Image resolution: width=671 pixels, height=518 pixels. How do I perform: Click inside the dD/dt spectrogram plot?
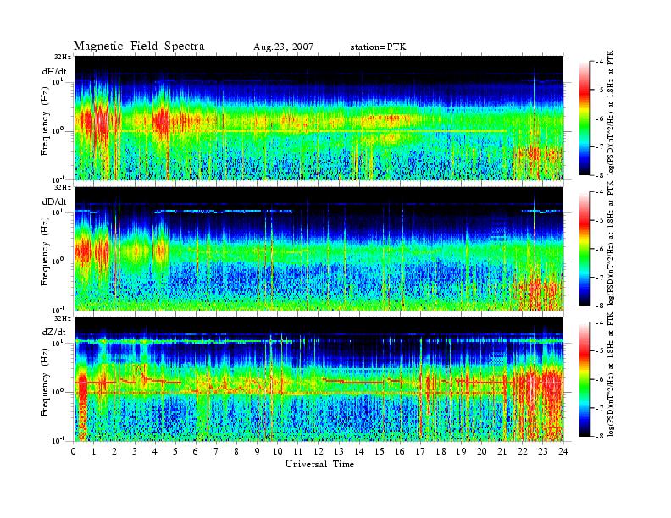coord(319,249)
